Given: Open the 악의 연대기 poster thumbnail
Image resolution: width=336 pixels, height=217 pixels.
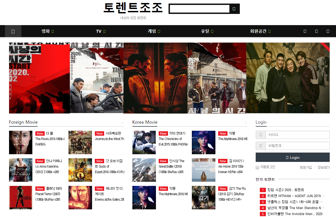Looking at the screenshot, I should pos(144,142).
